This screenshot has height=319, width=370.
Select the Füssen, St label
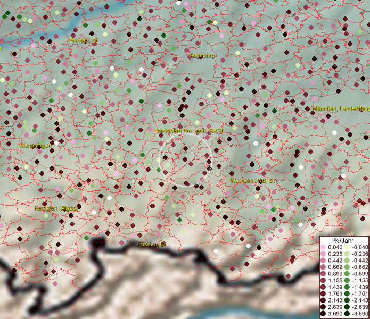(152, 244)
